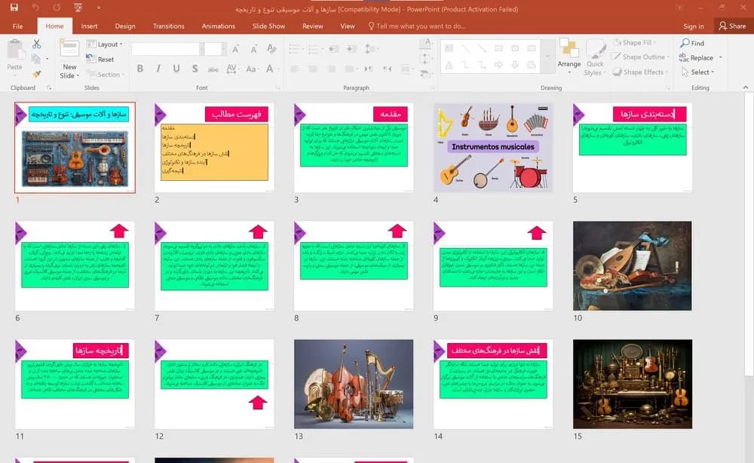Click the Sign in link
Viewport: 754px width, 463px height.
pos(694,26)
